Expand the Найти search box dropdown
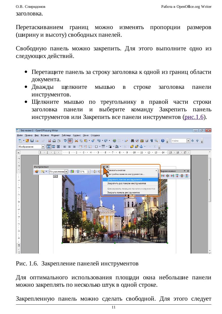 coord(188,141)
